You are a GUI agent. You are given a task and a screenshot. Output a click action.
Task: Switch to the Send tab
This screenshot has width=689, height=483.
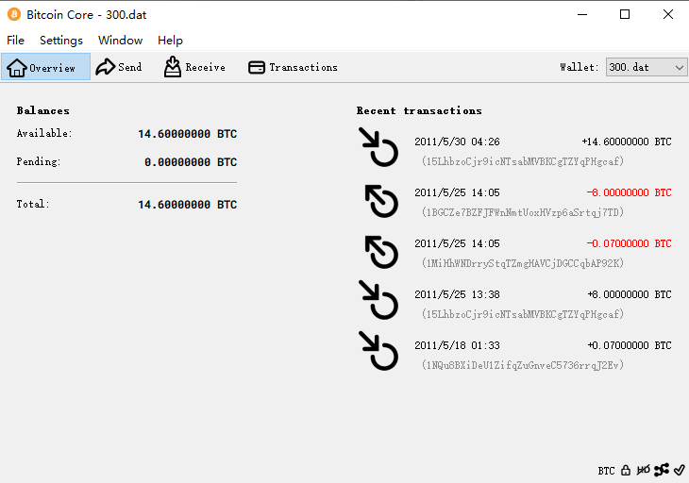pos(119,67)
